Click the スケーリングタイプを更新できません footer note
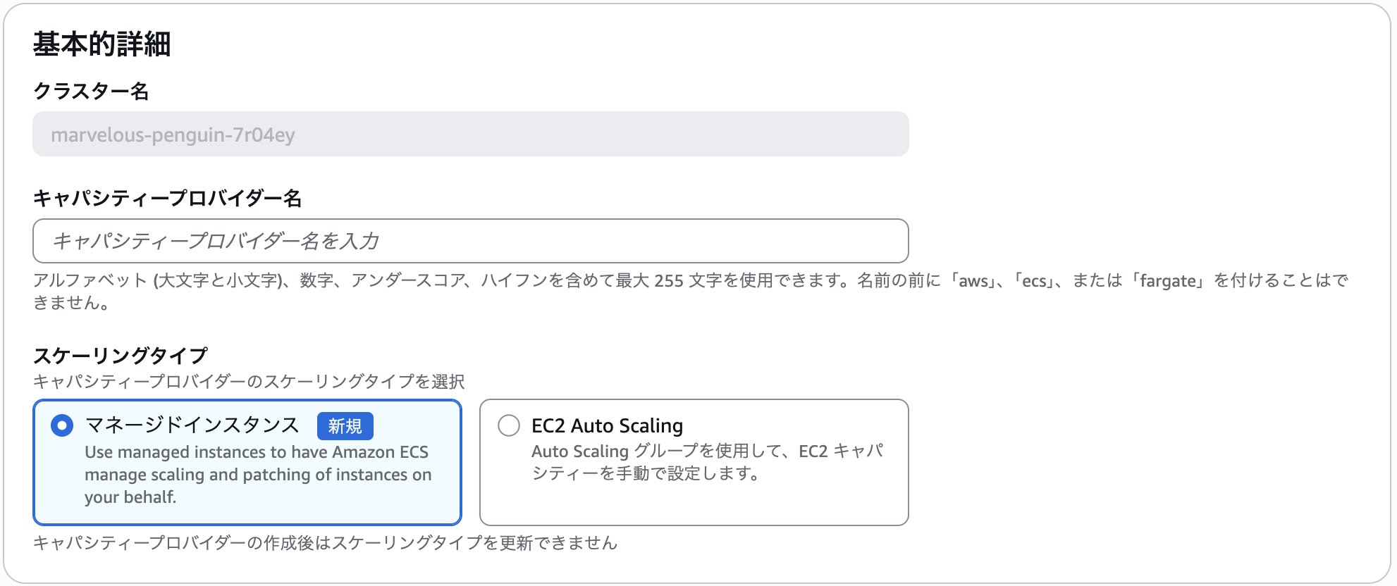Viewport: 1397px width, 586px height. [x=325, y=543]
